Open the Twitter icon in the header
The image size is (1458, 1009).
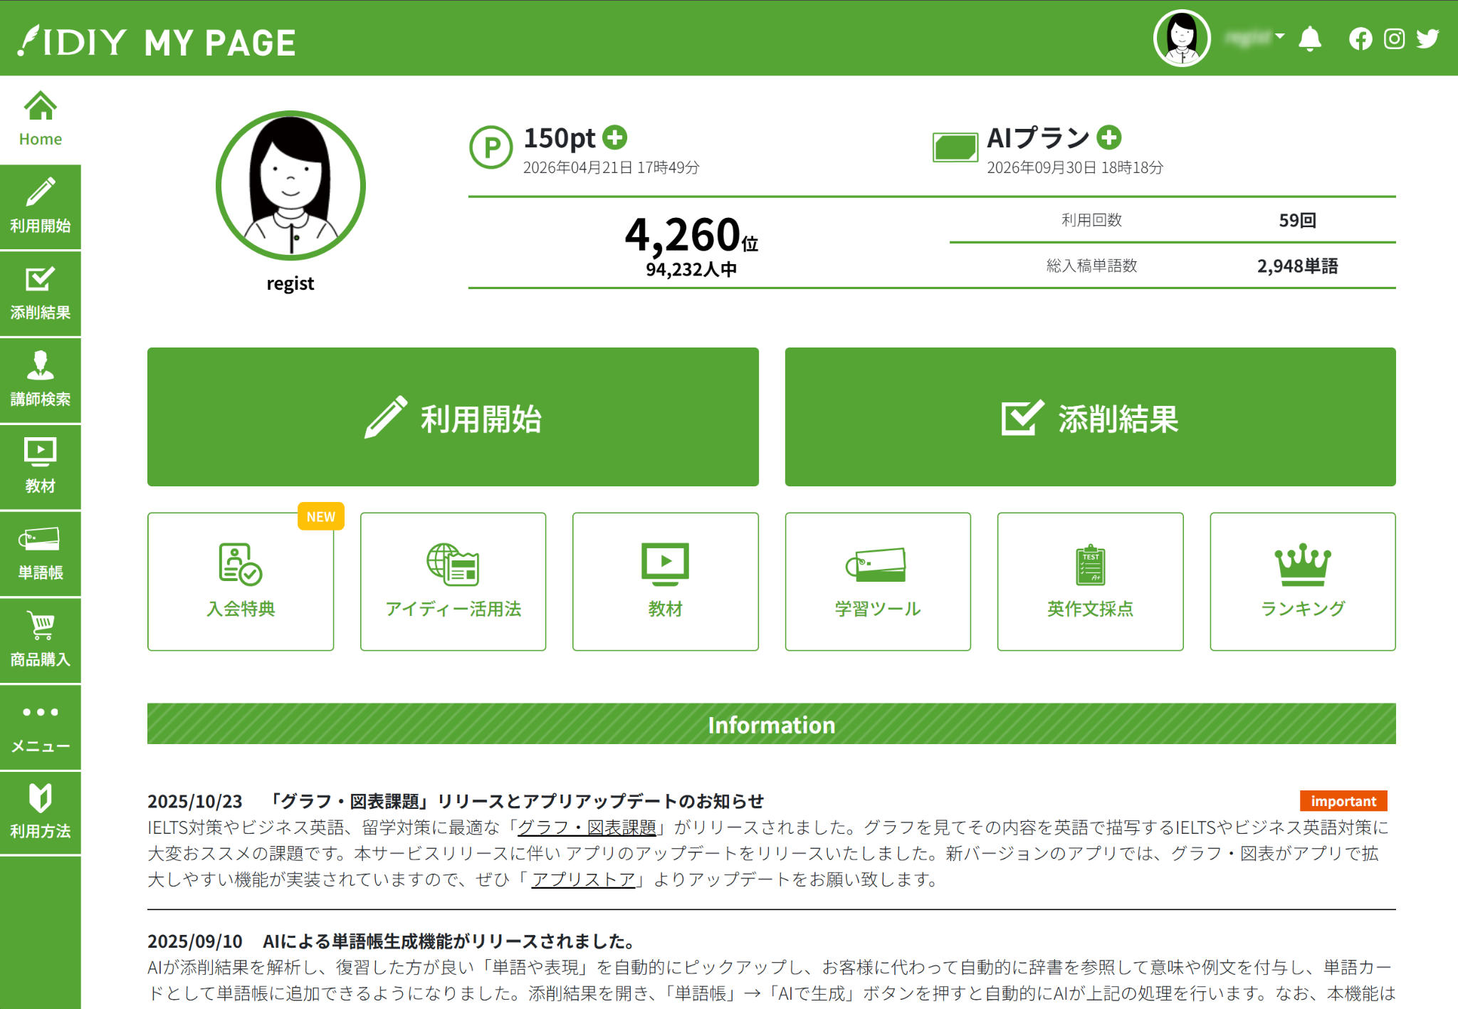point(1427,39)
